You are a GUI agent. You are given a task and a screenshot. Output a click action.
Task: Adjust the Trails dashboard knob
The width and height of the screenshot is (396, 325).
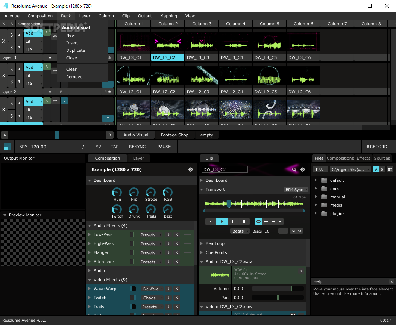[x=151, y=209]
